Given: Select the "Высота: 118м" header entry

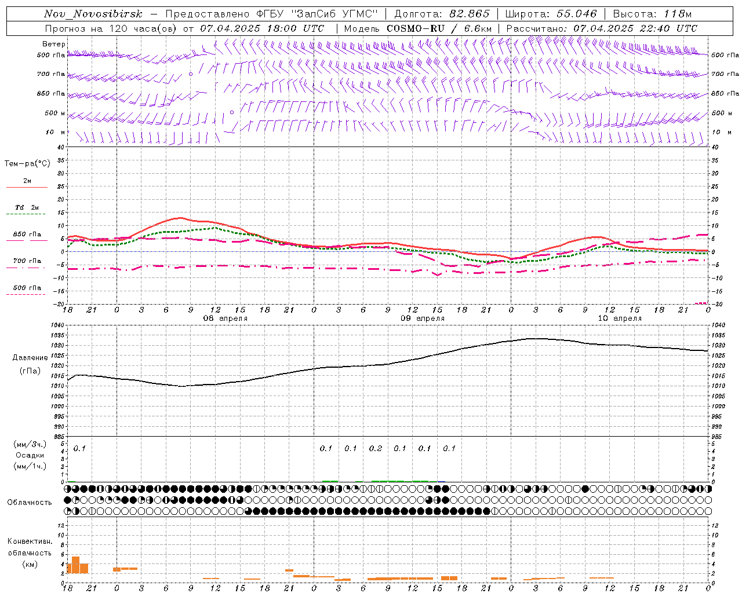Looking at the screenshot, I should [653, 14].
